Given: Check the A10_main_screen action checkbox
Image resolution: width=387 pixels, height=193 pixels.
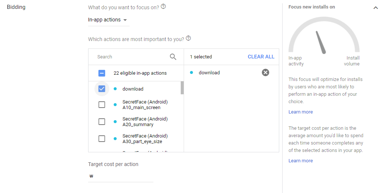Looking at the screenshot, I should [x=102, y=105].
